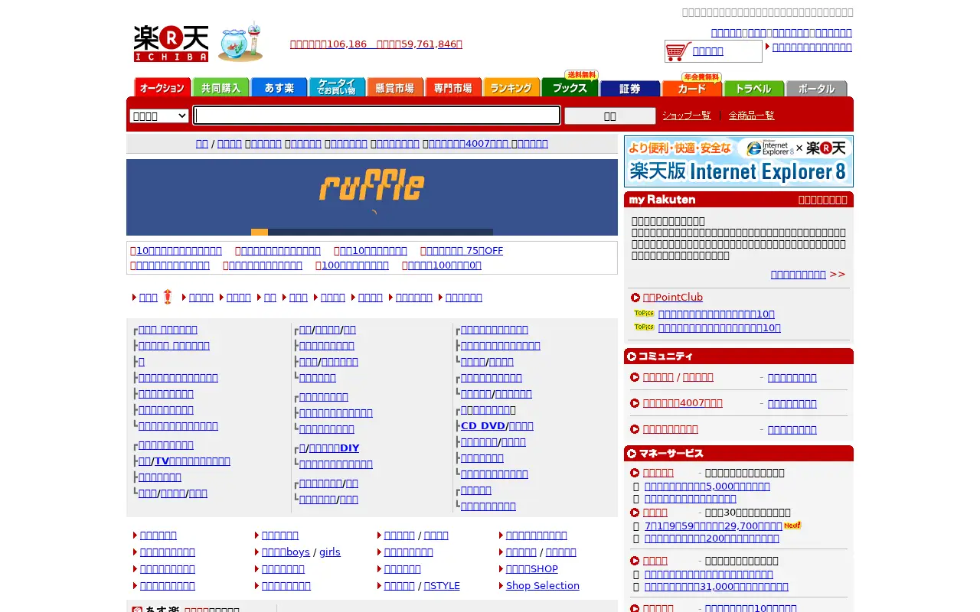This screenshot has width=980, height=612.
Task: Click the CD DVD category link
Action: (x=483, y=426)
